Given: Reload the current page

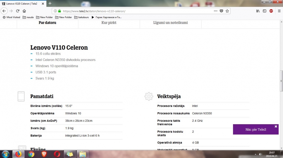Looking at the screenshot, I should pos(18,11).
